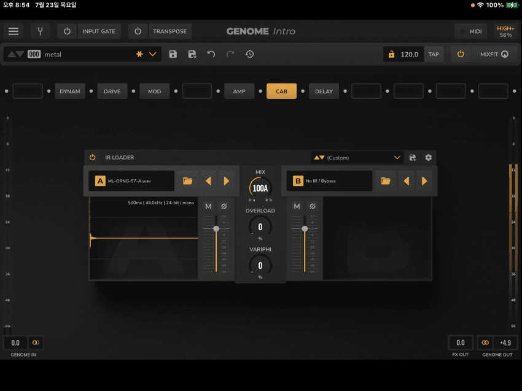Expand the (Custom) IR Loader preset dropdown

click(397, 157)
